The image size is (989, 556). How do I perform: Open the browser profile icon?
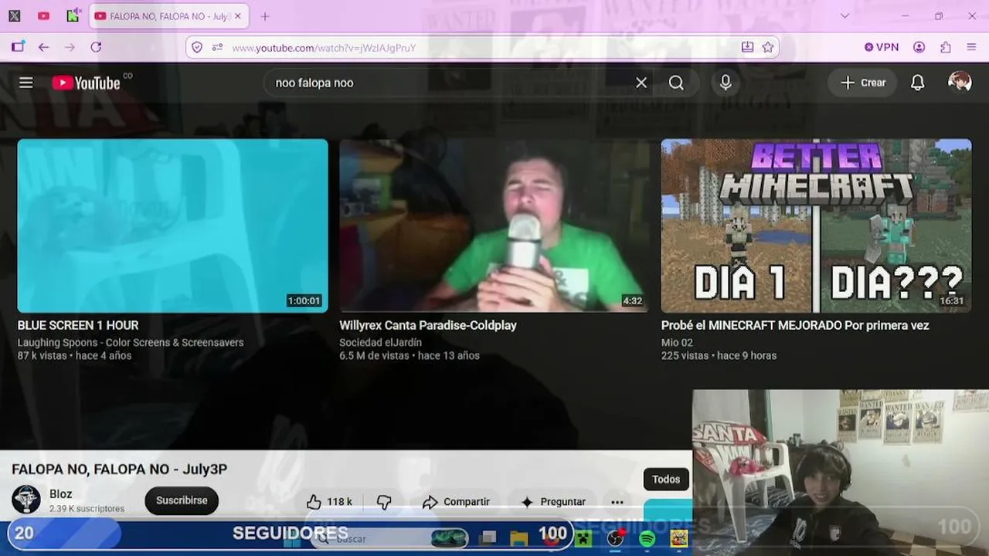tap(919, 47)
